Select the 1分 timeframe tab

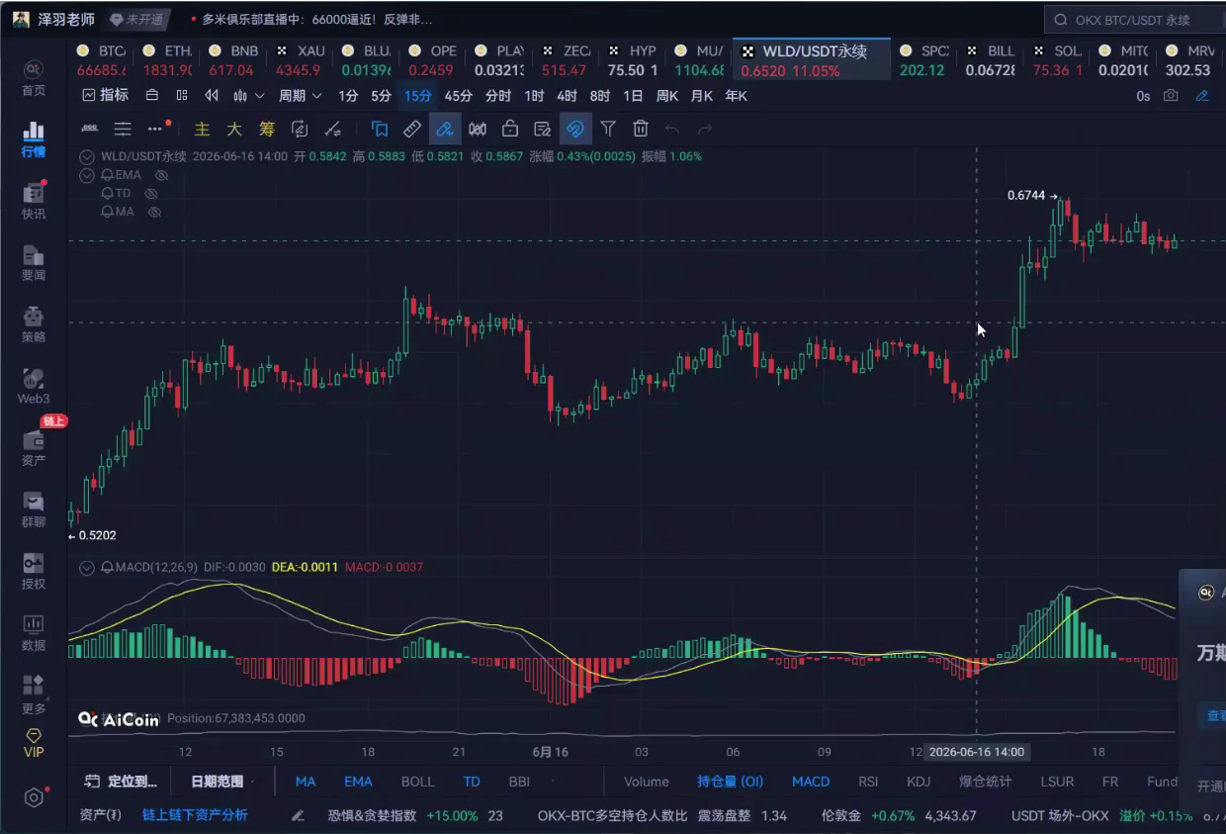click(x=348, y=96)
